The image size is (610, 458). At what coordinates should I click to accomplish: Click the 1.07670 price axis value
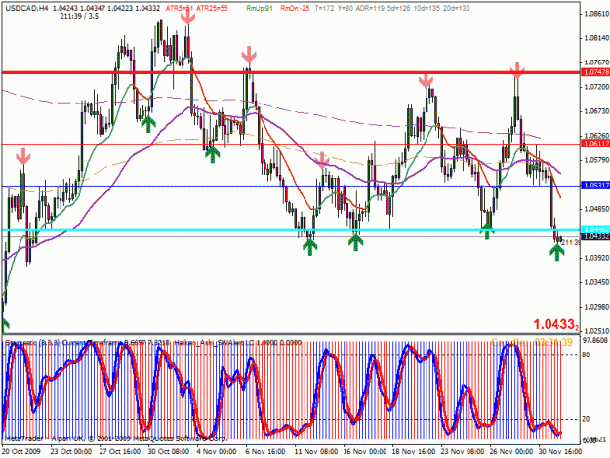tap(596, 62)
